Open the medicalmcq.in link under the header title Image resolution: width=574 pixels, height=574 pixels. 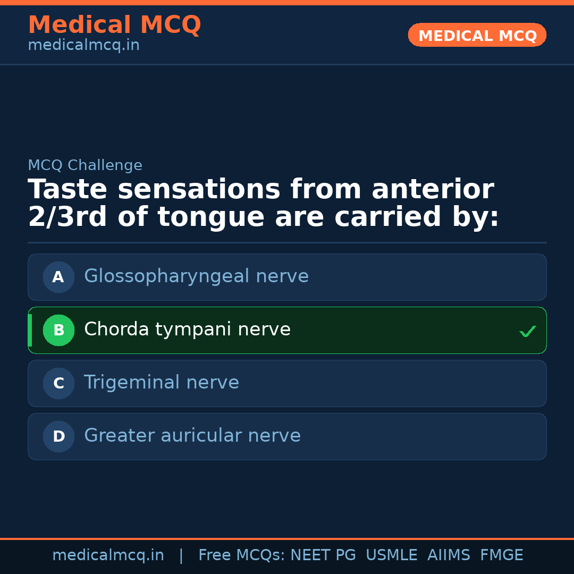pyautogui.click(x=83, y=46)
